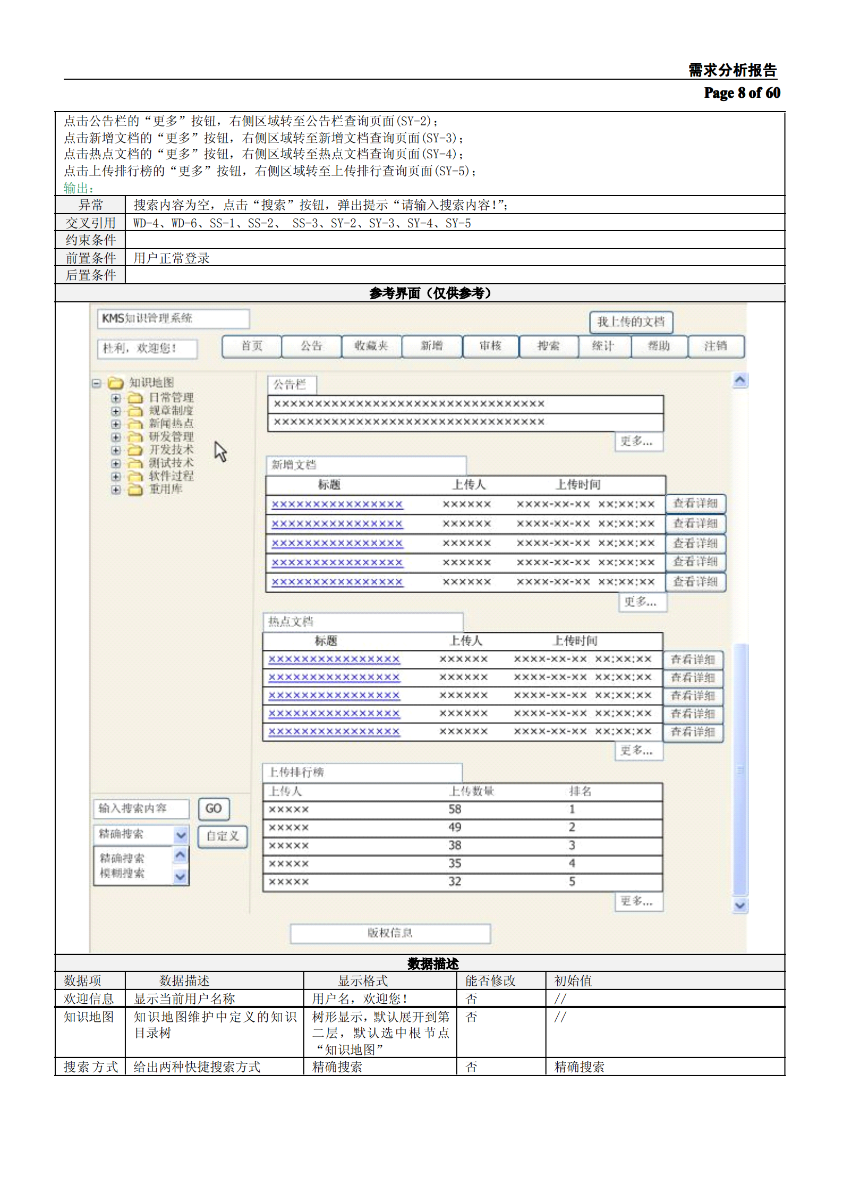Expand the 新闻热点 folder node
843x1193 pixels.
116,424
